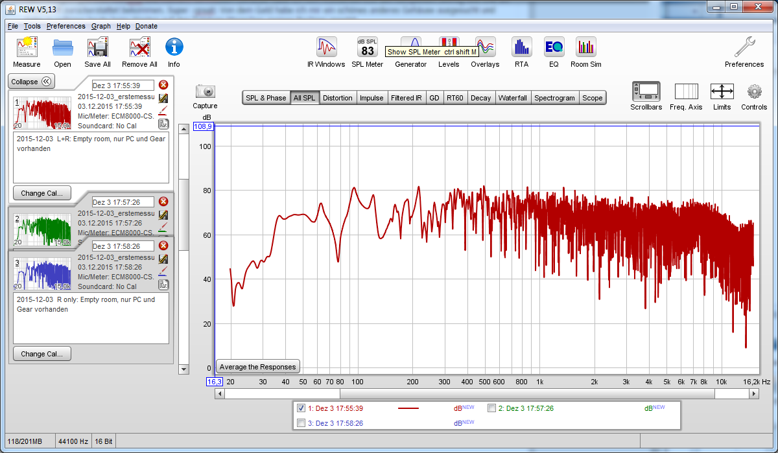
Task: Click red line swatch in trace legend
Action: click(408, 409)
